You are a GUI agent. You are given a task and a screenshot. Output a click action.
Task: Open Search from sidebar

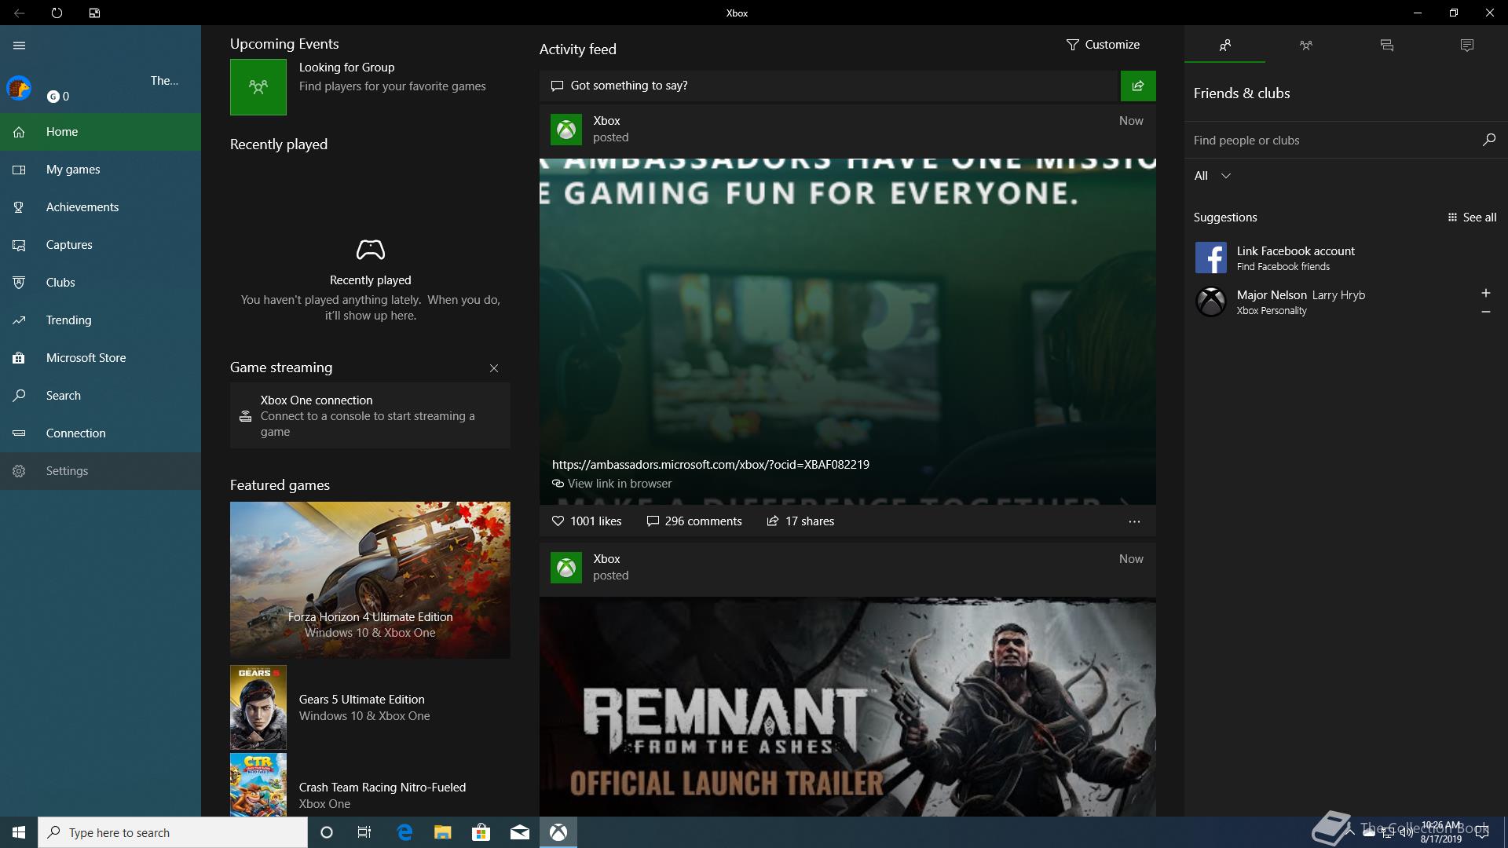[x=101, y=396]
